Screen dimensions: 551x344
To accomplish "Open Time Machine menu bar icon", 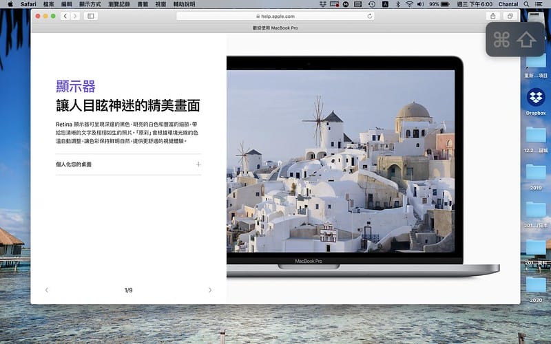I will 372,4.
